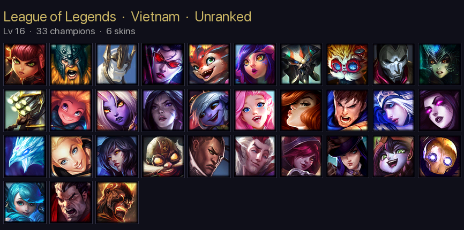Open the Jhin masked champion icon

[x=394, y=64]
